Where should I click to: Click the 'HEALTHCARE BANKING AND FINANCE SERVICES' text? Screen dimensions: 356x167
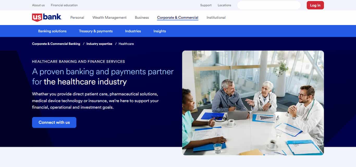78,61
